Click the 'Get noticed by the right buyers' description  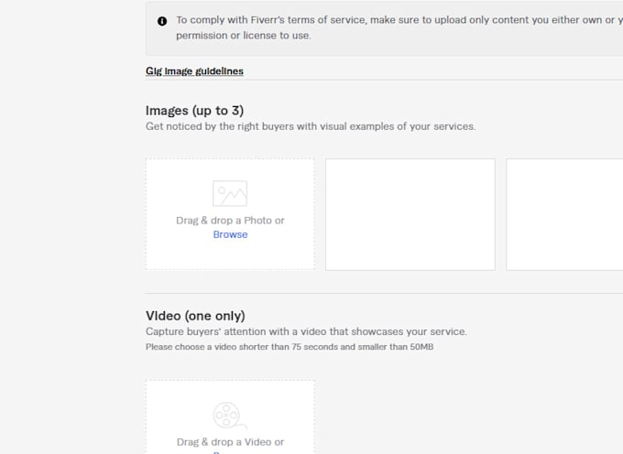click(311, 126)
